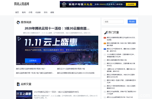Click the 最新文章 section icon
This screenshot has height=99, width=152.
coord(18,84)
